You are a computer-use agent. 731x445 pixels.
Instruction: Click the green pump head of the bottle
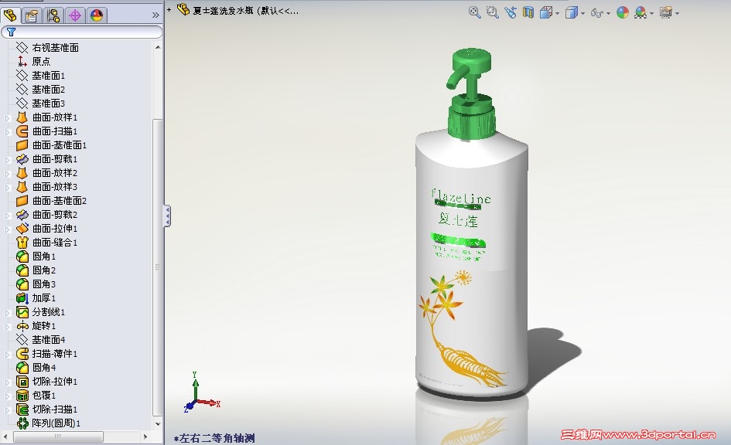pyautogui.click(x=471, y=60)
